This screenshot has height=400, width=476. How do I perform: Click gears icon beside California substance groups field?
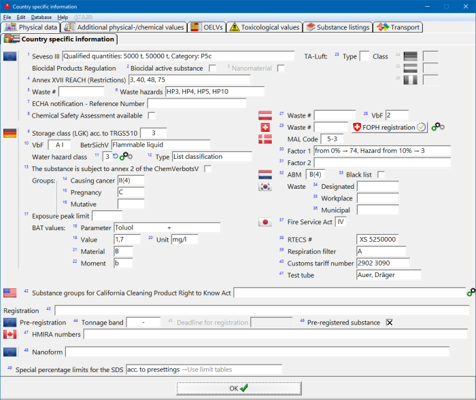[471, 293]
